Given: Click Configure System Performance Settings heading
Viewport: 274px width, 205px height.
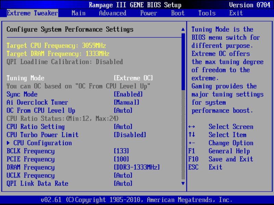Looking at the screenshot, I should point(70,29).
